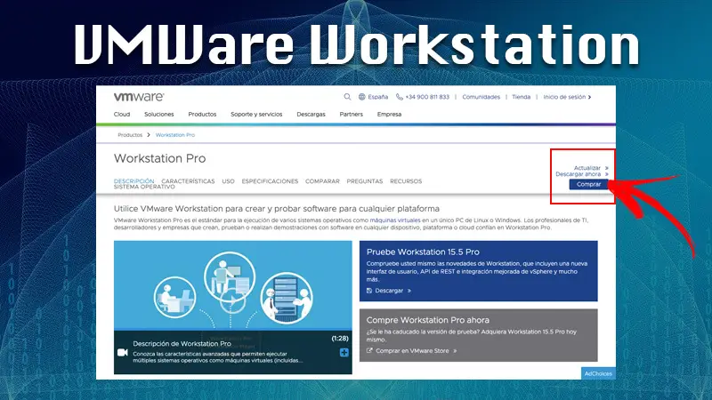Click Compre Workstation Pro ahora heading
The height and width of the screenshot is (400, 712).
[x=428, y=320]
